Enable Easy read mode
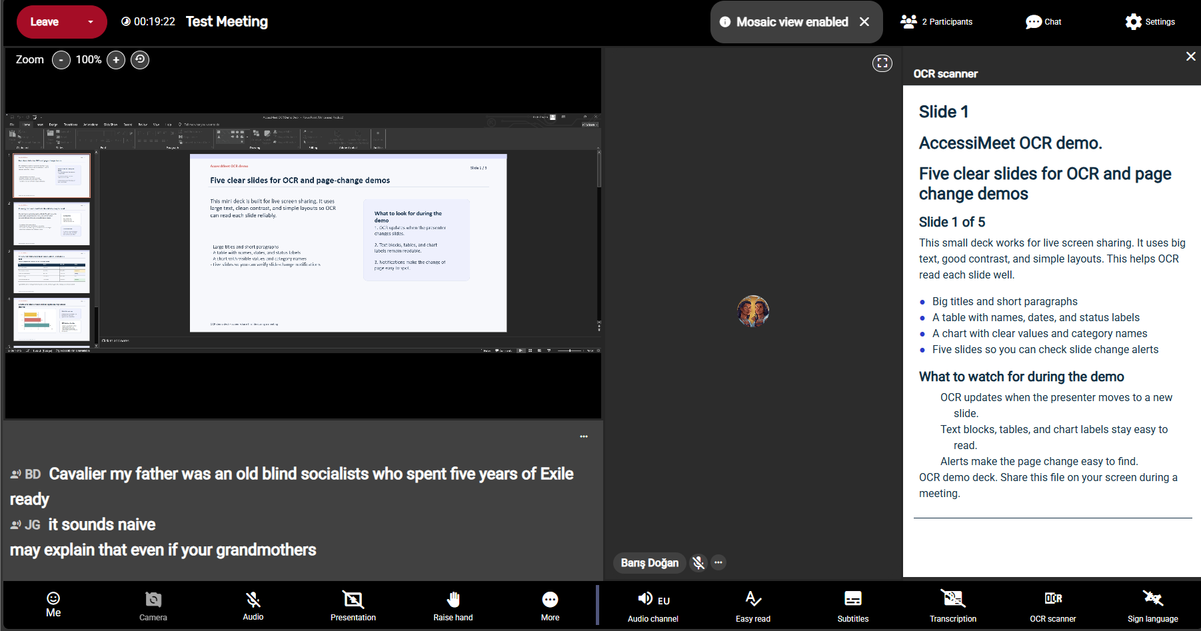The height and width of the screenshot is (631, 1201). [753, 606]
